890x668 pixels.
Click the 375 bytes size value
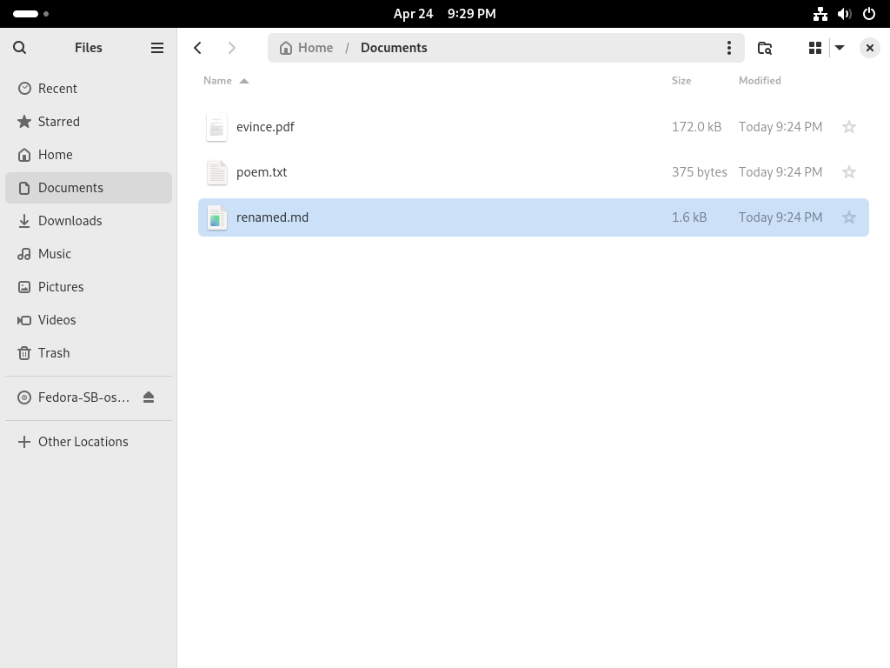[x=700, y=172]
